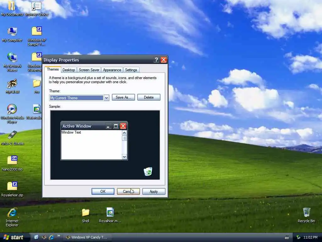Select RoyaleNoir.zip file icon
The image size is (322, 242).
[12, 189]
